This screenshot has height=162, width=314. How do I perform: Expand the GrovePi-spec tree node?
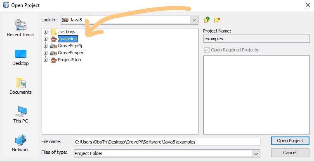tap(46, 53)
